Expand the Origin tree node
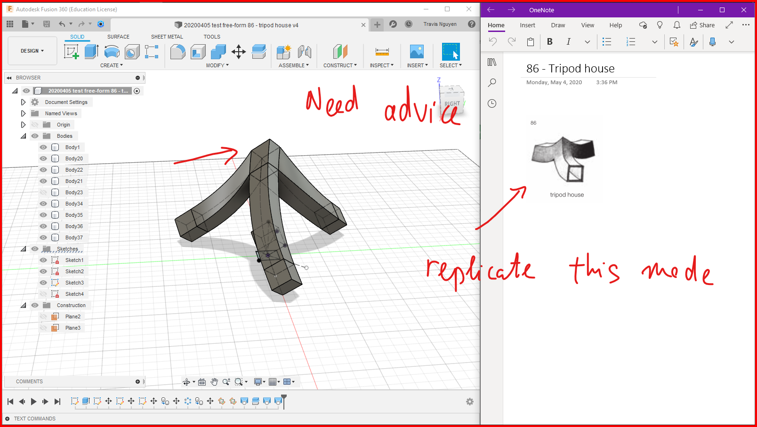The width and height of the screenshot is (757, 427). (x=23, y=124)
